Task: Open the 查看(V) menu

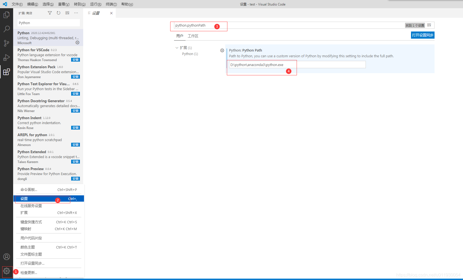Action: point(64,4)
